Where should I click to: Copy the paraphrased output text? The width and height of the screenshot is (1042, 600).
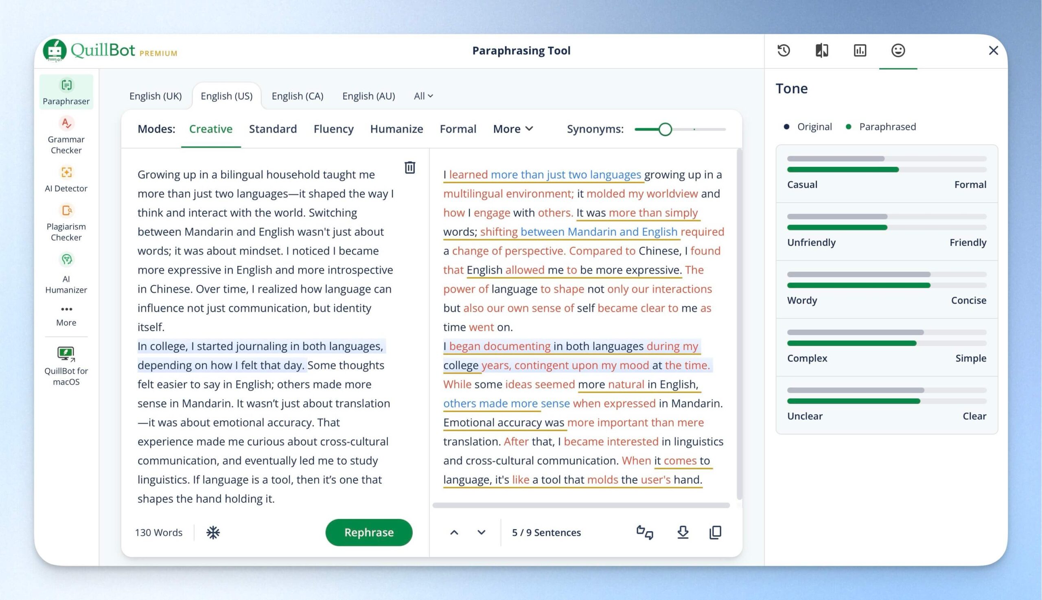pos(715,532)
